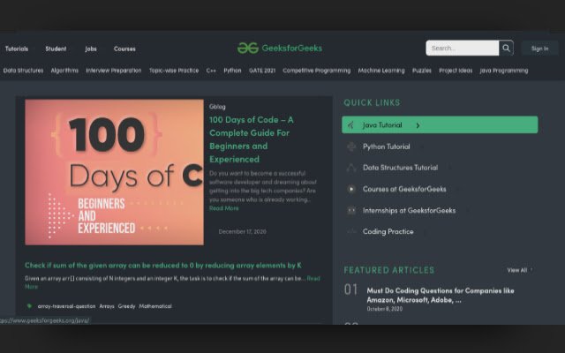Open the GATE 2021 link

click(x=262, y=71)
